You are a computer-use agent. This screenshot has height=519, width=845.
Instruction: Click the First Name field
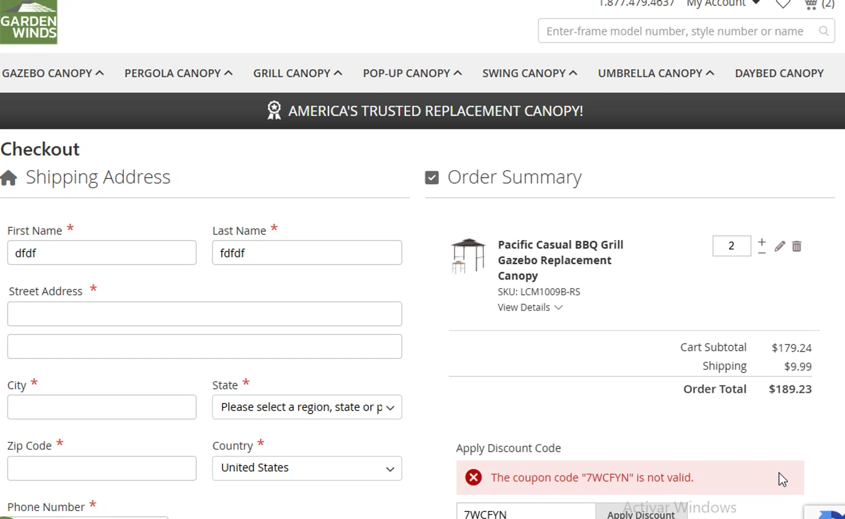[102, 252]
